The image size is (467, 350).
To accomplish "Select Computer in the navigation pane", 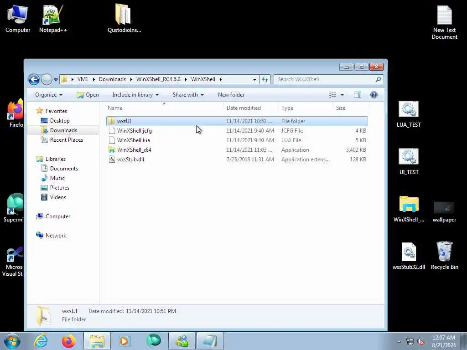I will pyautogui.click(x=58, y=216).
